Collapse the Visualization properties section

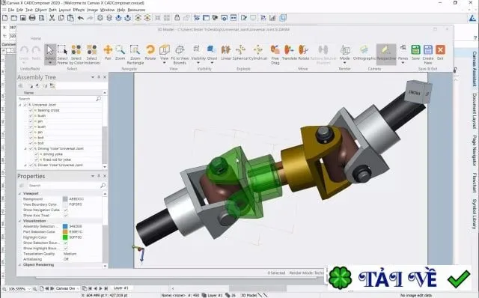pos(20,221)
